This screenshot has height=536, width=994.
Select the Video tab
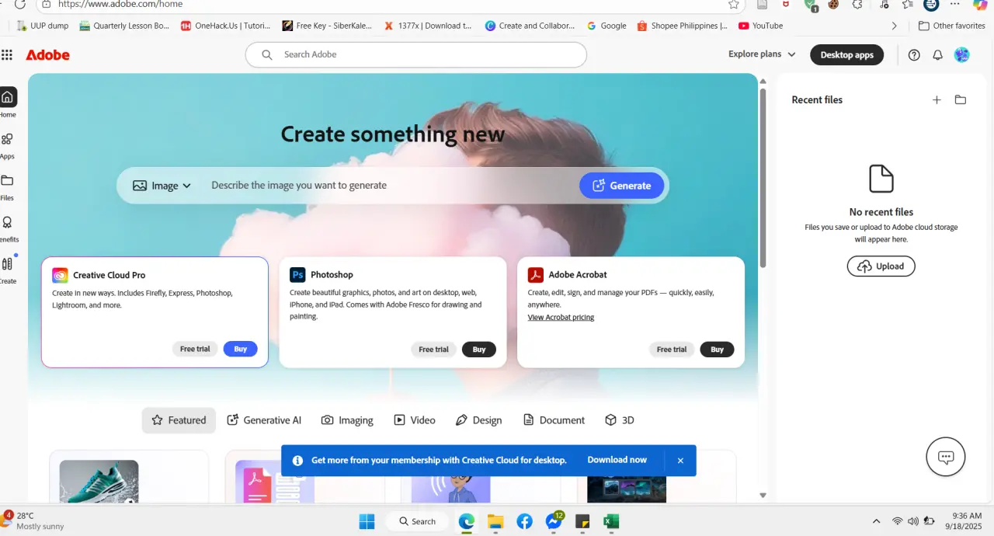tap(414, 420)
